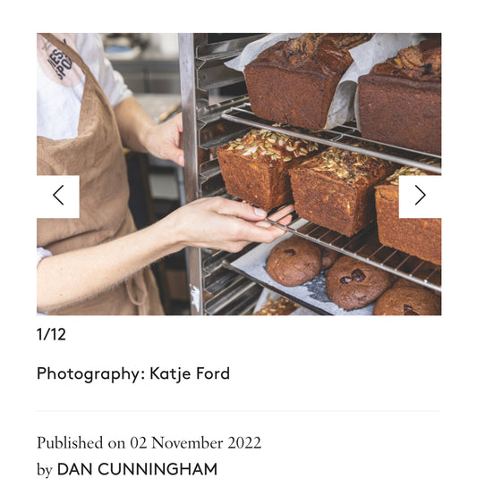Click the dark banana loaf on the top shelf
477x486 pixels.
[296, 82]
